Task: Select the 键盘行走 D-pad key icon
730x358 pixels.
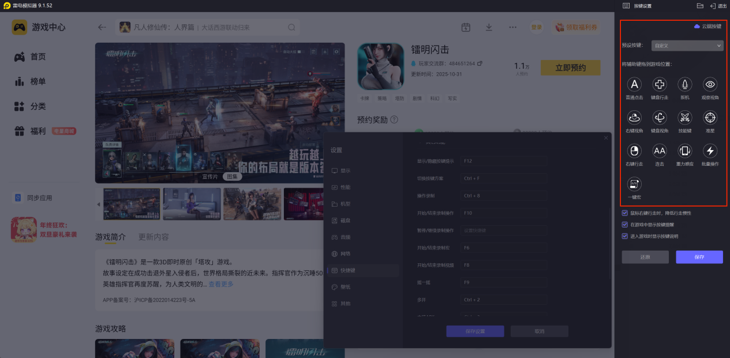Action: point(660,85)
